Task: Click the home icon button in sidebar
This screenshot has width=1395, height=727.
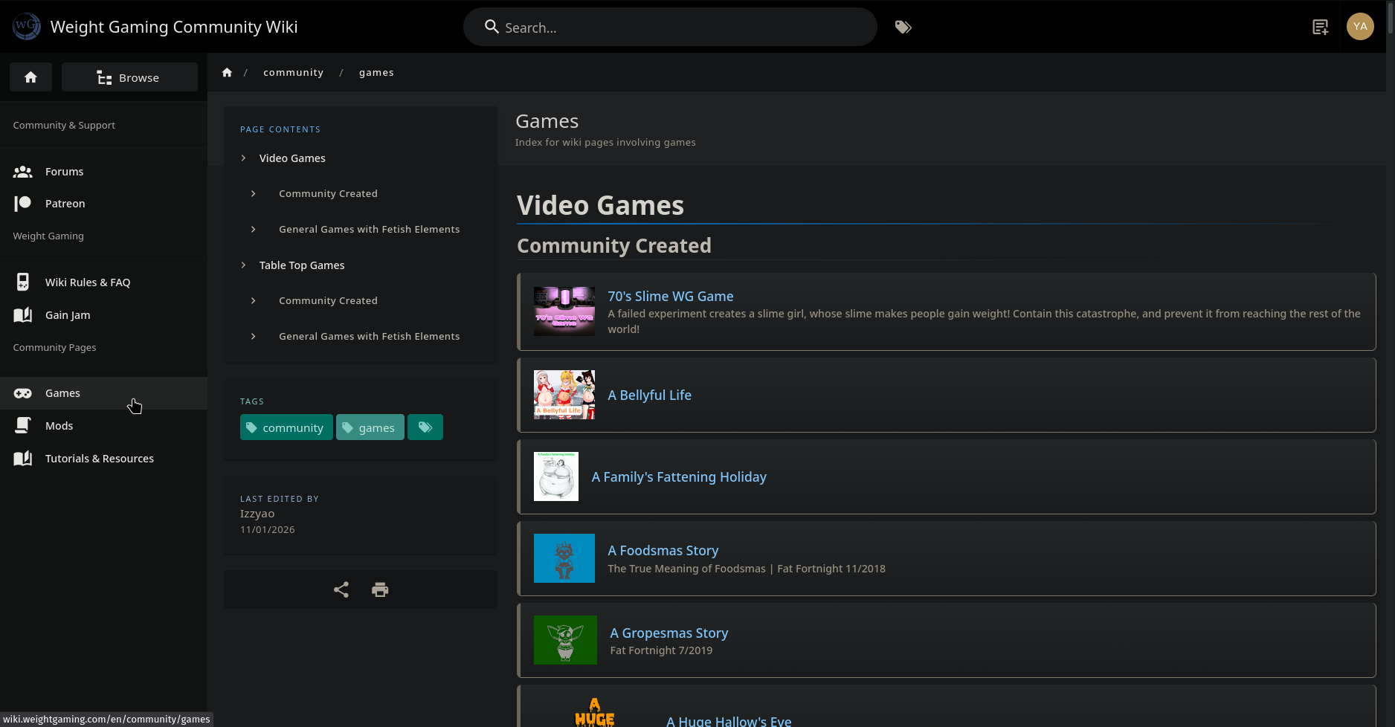Action: pyautogui.click(x=30, y=77)
